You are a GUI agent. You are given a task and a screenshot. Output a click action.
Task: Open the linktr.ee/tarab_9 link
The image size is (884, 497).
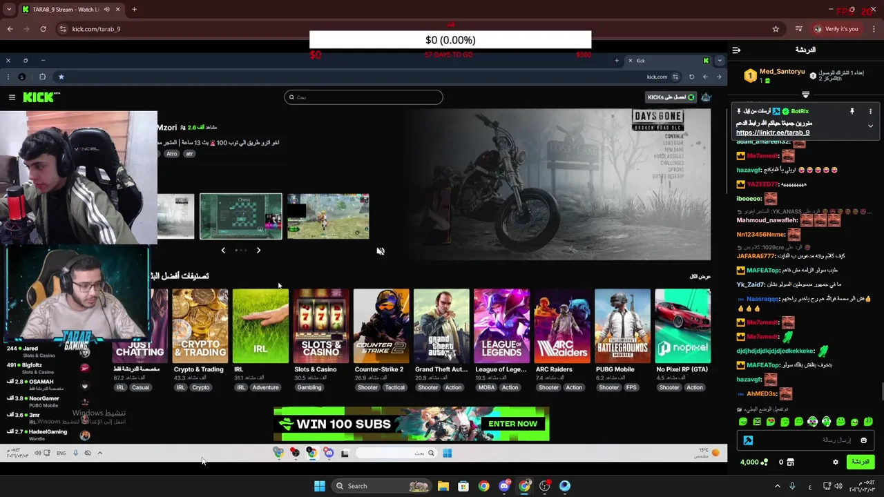coord(772,133)
